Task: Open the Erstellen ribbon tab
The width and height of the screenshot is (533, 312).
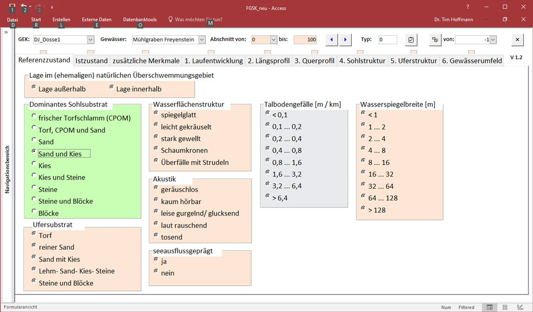Action: point(61,19)
